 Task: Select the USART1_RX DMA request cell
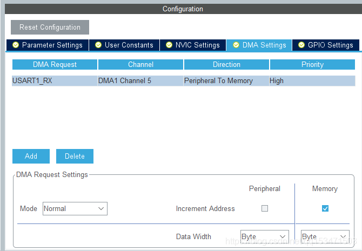(55, 81)
